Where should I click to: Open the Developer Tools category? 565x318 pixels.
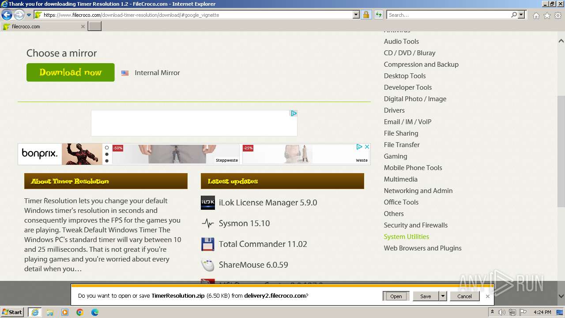coord(408,87)
